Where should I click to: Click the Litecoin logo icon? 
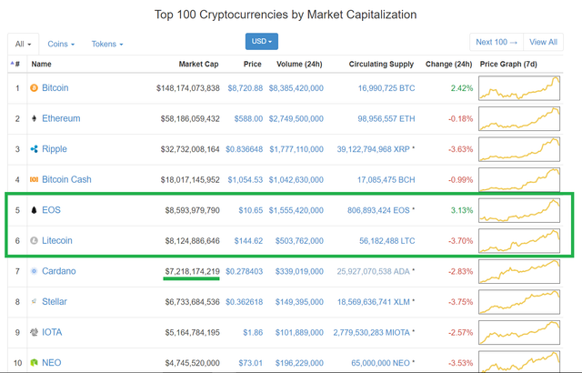click(x=35, y=240)
